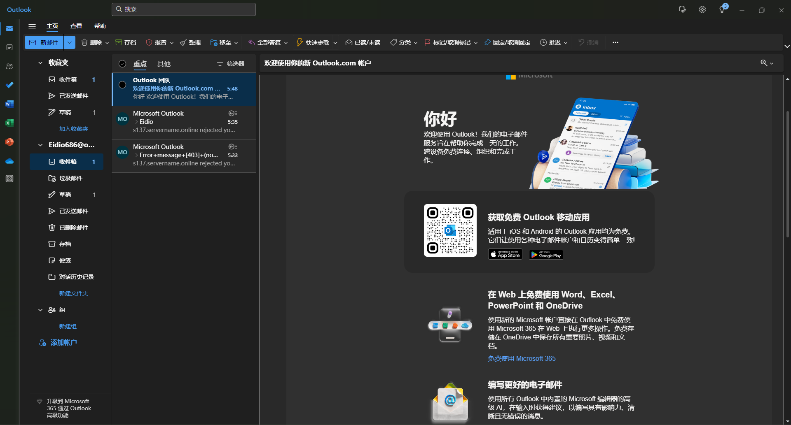Toggle select-all circle above message list
The height and width of the screenshot is (425, 791).
122,64
